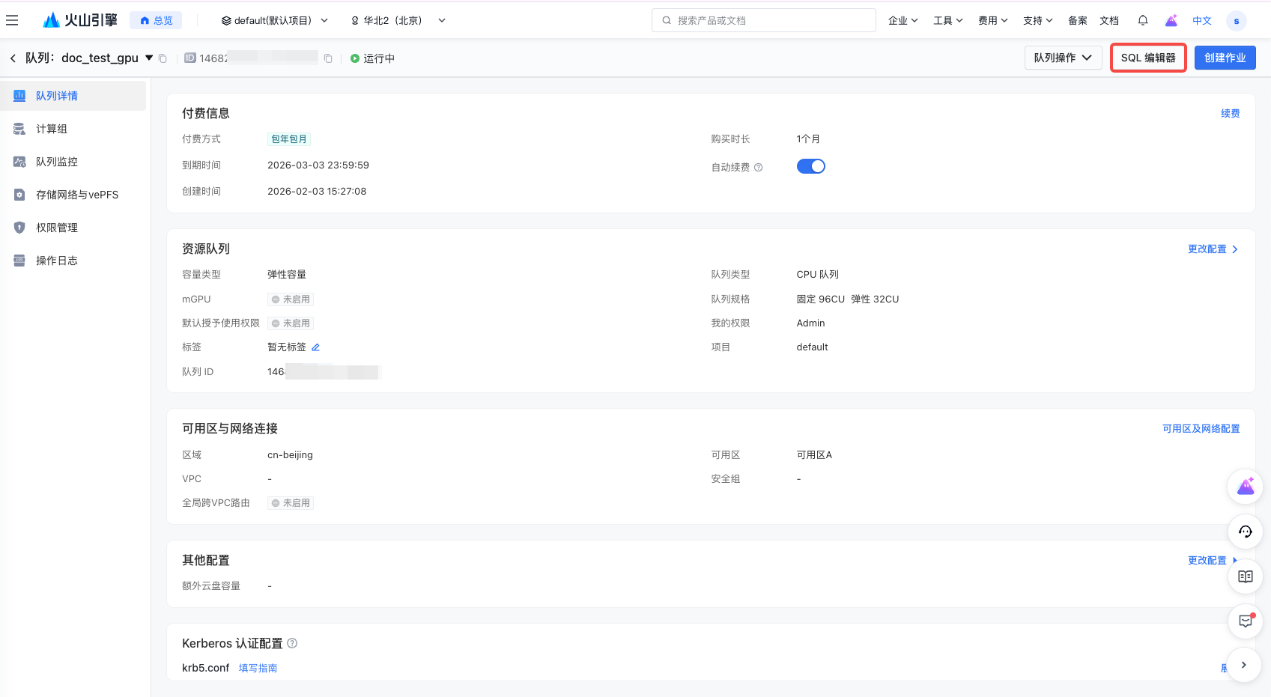Click the notification bell icon

[x=1142, y=20]
